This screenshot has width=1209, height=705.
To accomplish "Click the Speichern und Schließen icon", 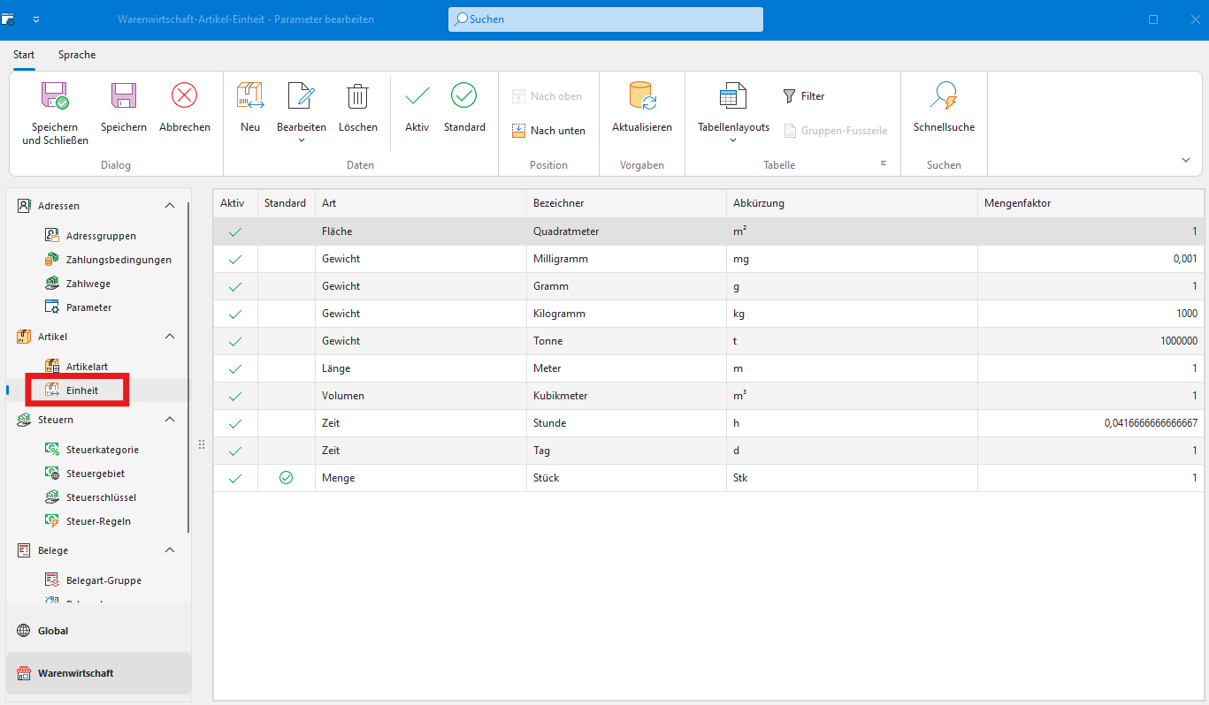I will point(55,96).
